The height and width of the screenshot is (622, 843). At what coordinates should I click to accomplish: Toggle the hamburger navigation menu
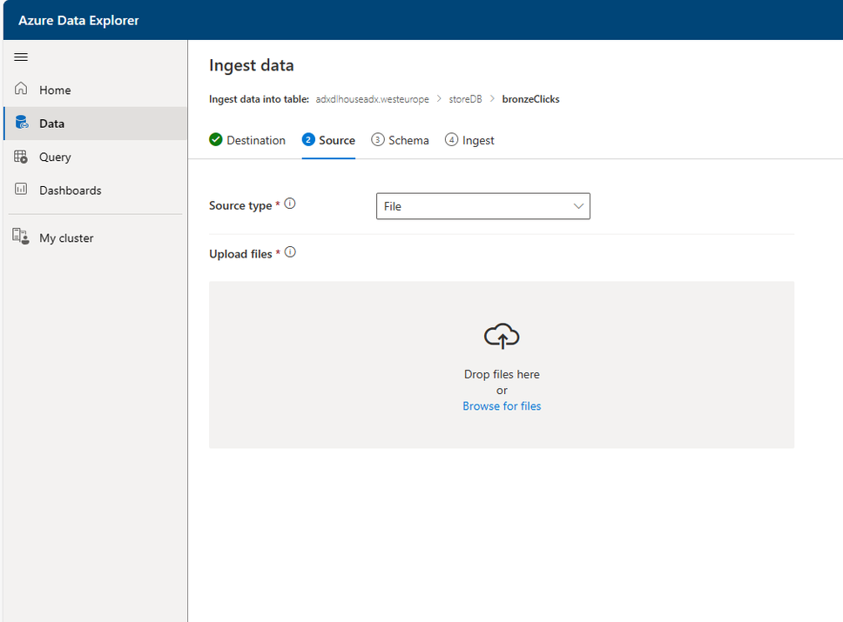(x=21, y=57)
